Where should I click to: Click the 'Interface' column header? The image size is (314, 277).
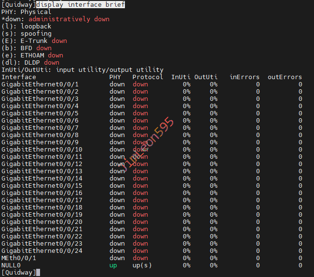click(19, 77)
